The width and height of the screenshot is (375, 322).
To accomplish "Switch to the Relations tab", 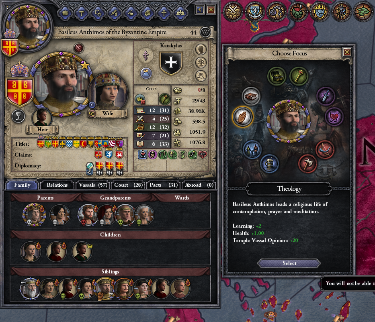I will tap(57, 185).
